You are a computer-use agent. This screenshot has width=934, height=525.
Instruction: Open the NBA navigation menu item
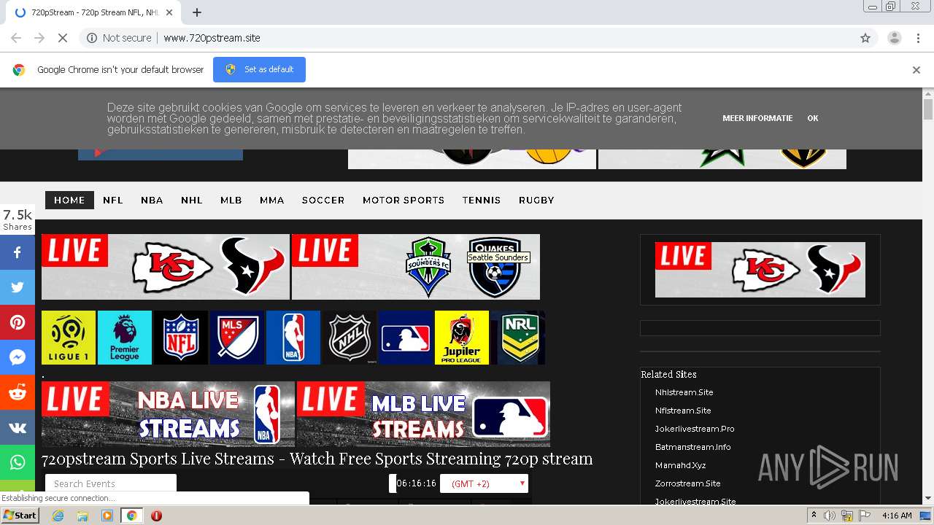[152, 200]
